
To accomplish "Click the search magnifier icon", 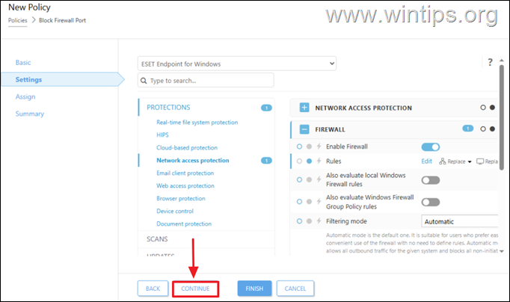I will pyautogui.click(x=144, y=81).
